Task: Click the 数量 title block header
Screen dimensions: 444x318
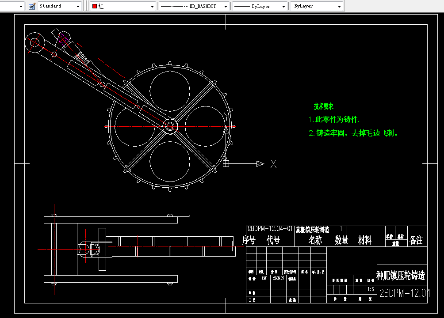Action: tap(341, 240)
